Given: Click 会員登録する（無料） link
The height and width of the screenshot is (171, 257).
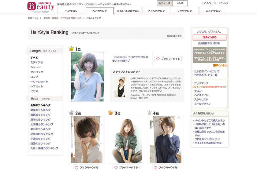Looking at the screenshot, I should [x=209, y=43].
